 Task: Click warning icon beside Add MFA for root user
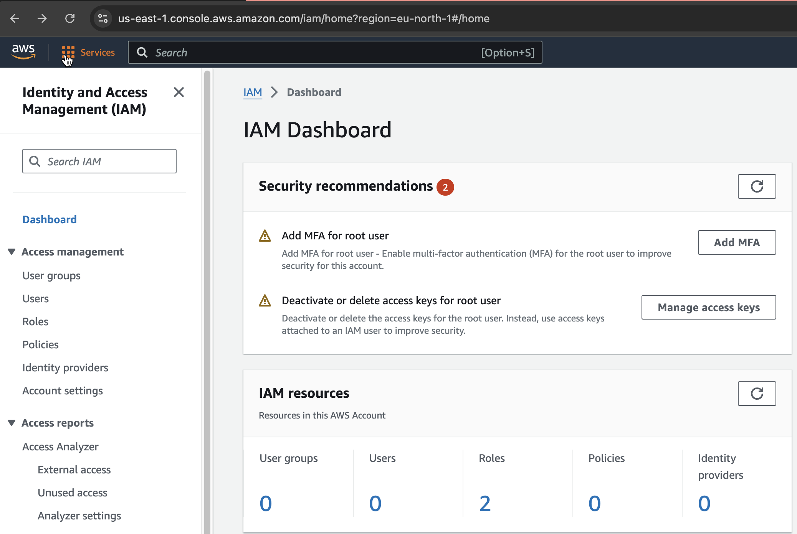pos(265,236)
